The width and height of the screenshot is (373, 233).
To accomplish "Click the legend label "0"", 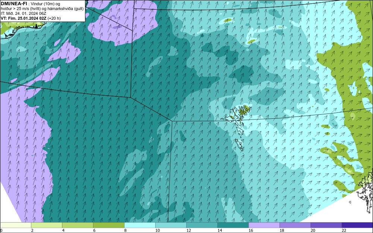I will click(x=1, y=230).
